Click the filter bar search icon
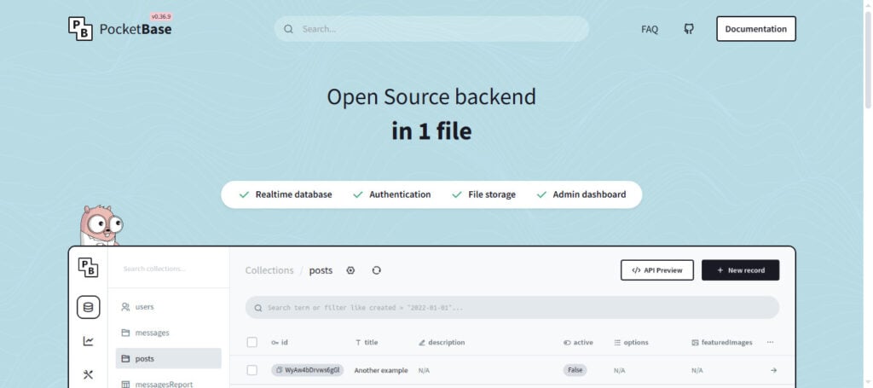 (258, 308)
